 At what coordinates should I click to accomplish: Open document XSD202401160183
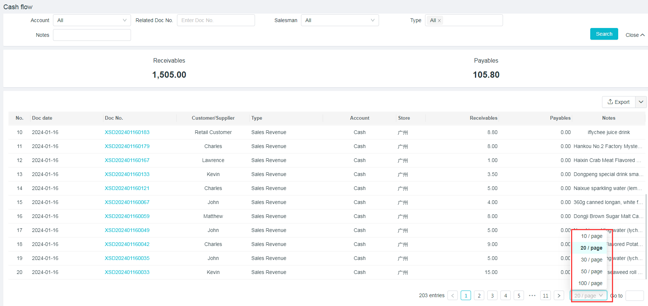click(127, 132)
